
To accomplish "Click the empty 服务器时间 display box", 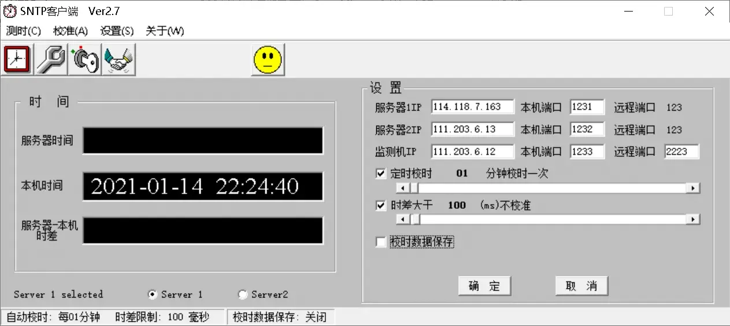I will [203, 141].
